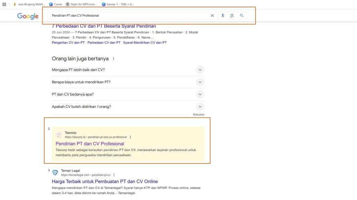The width and height of the screenshot is (357, 200).
Task: Open options next to Orang lain juga bertanya
Action: 113,59
